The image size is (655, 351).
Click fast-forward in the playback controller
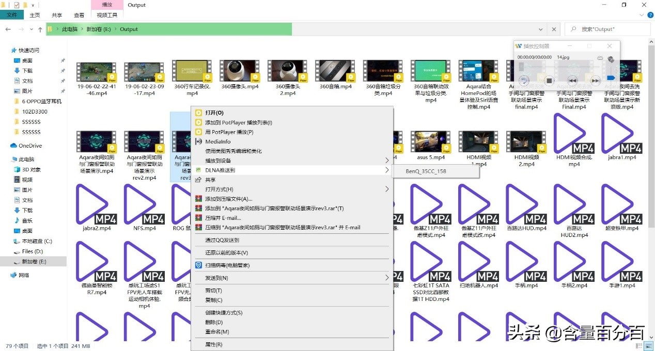click(595, 81)
